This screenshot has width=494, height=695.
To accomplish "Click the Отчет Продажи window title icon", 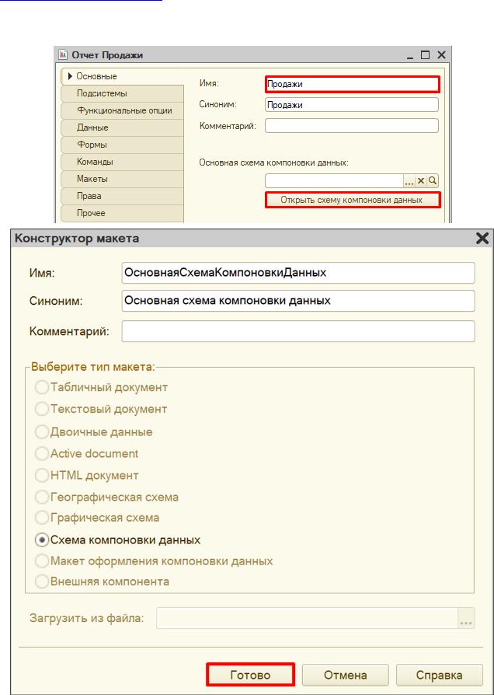I will (63, 55).
